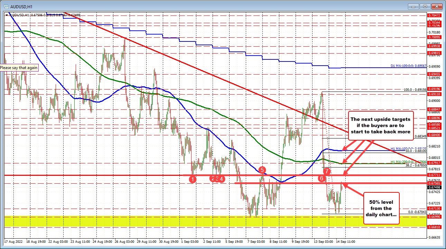Restore down the AUDUSD,H1 chart window
Viewport: 446px width, 249px height.
point(425,6)
